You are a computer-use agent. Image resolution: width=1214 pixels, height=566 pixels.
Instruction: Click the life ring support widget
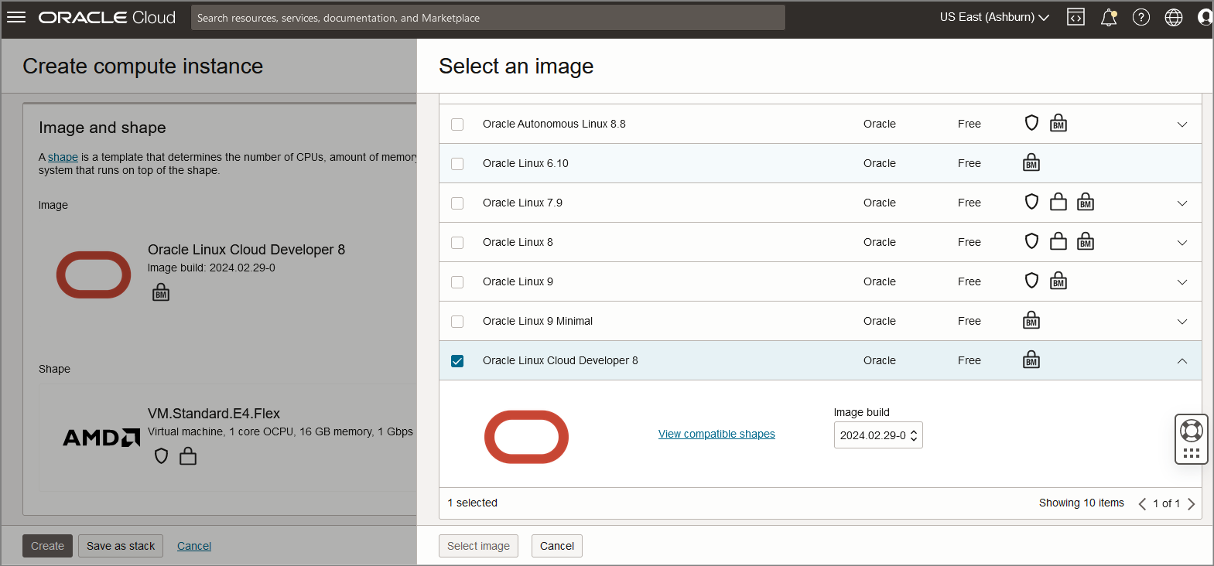point(1192,430)
